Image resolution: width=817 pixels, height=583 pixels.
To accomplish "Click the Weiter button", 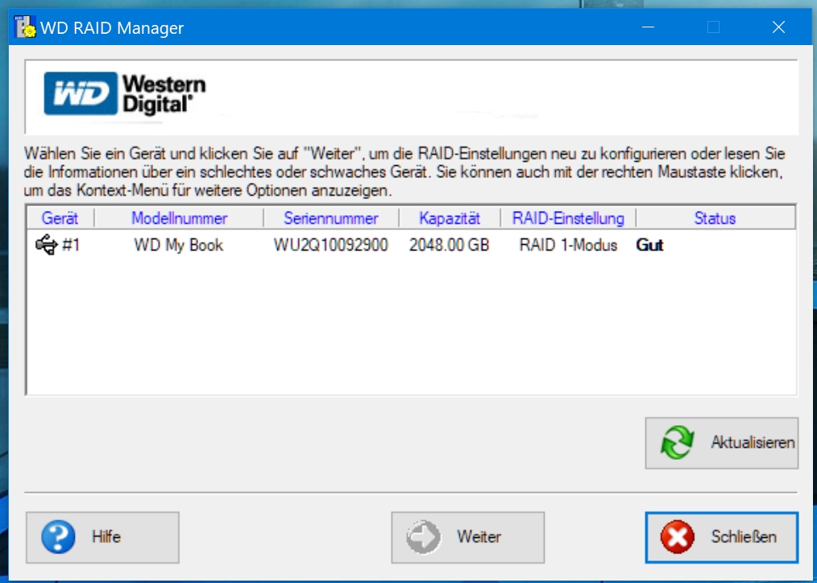I will click(x=468, y=537).
